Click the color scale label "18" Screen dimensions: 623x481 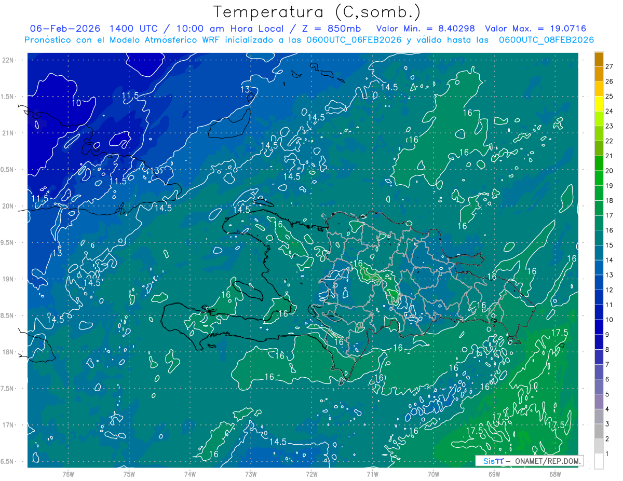coord(610,201)
